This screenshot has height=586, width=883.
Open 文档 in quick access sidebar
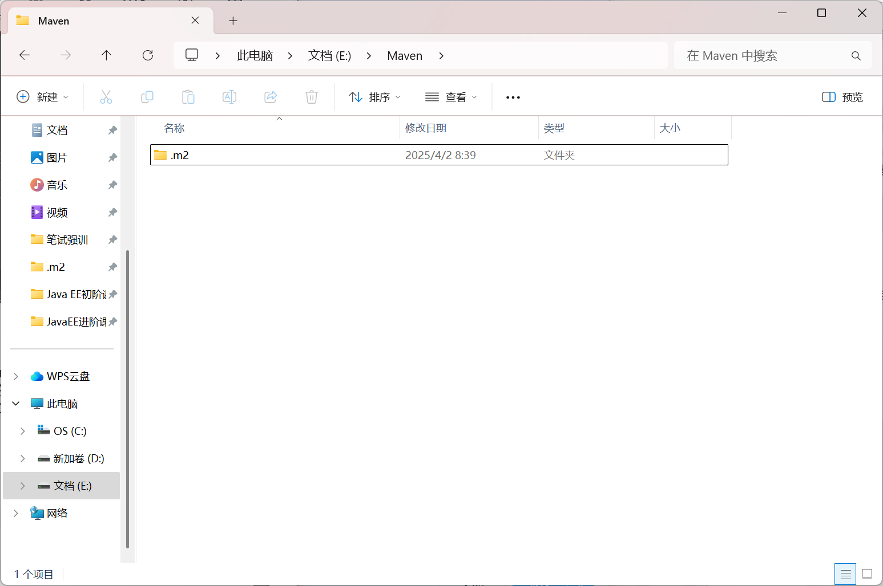tap(57, 130)
